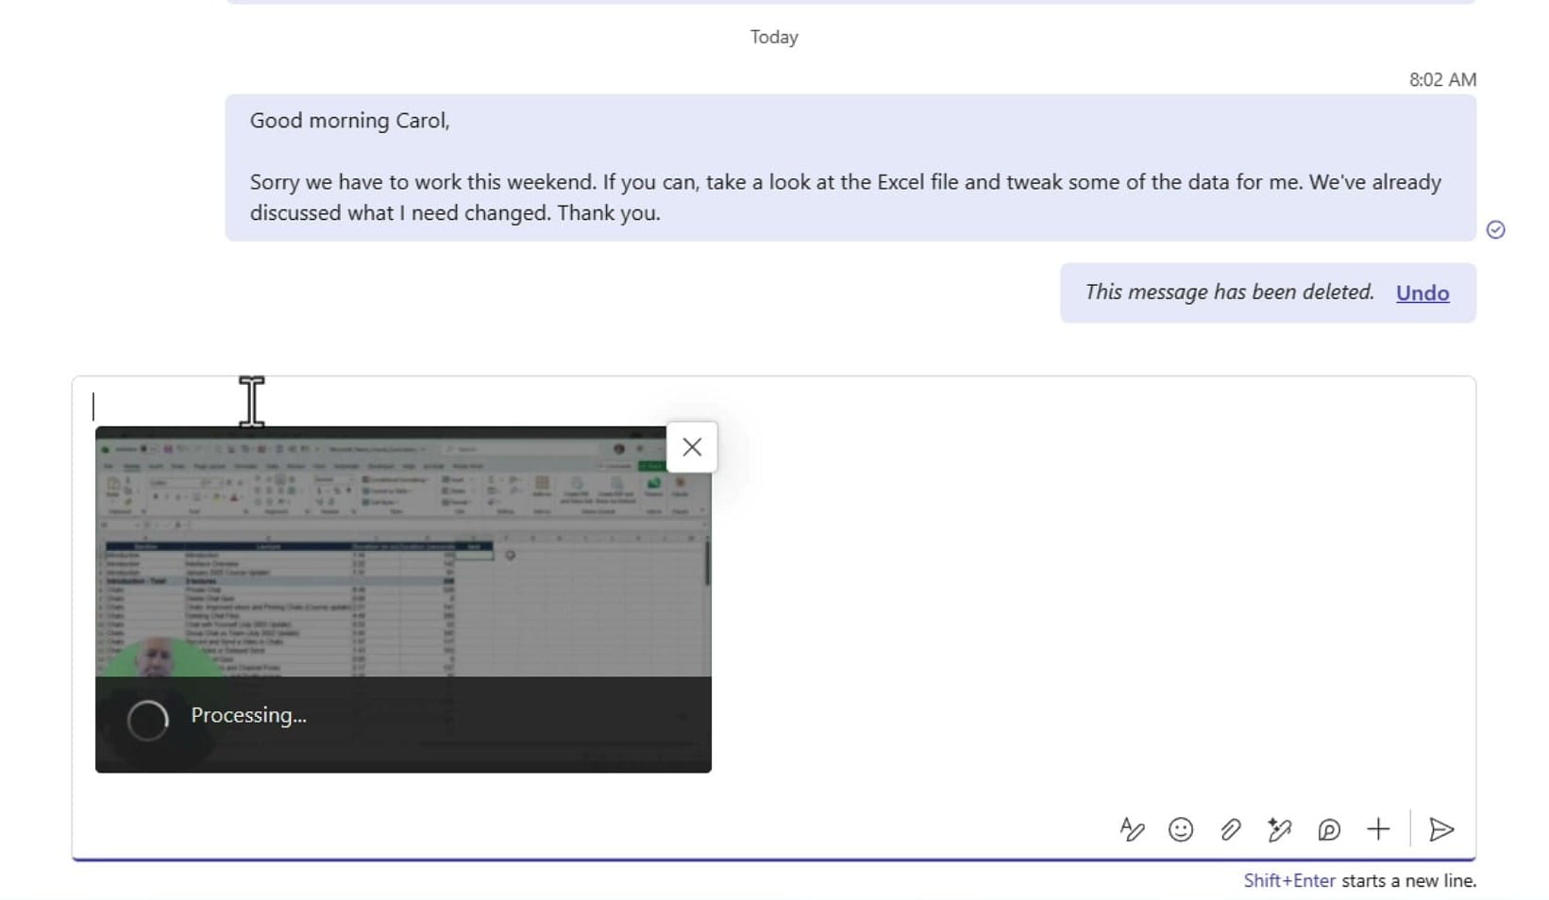Open the AI rewrite pen icon
This screenshot has width=1549, height=900.
pyautogui.click(x=1279, y=829)
